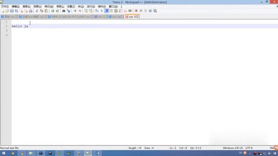278x156 pixels.
Task: Zoom in using the toolbar magnifier icon
Action: point(75,11)
